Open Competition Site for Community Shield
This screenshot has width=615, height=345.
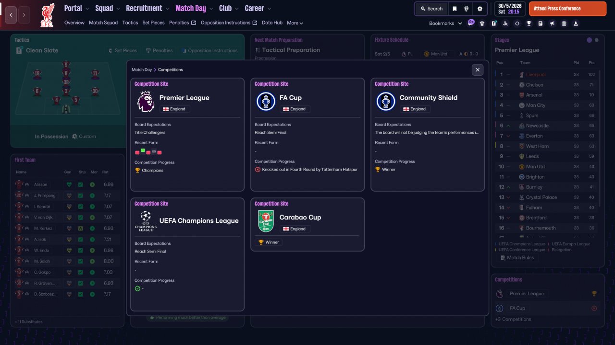point(392,84)
